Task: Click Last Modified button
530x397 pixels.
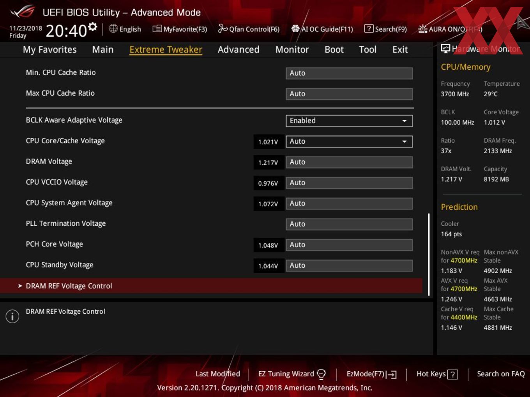Action: 218,374
